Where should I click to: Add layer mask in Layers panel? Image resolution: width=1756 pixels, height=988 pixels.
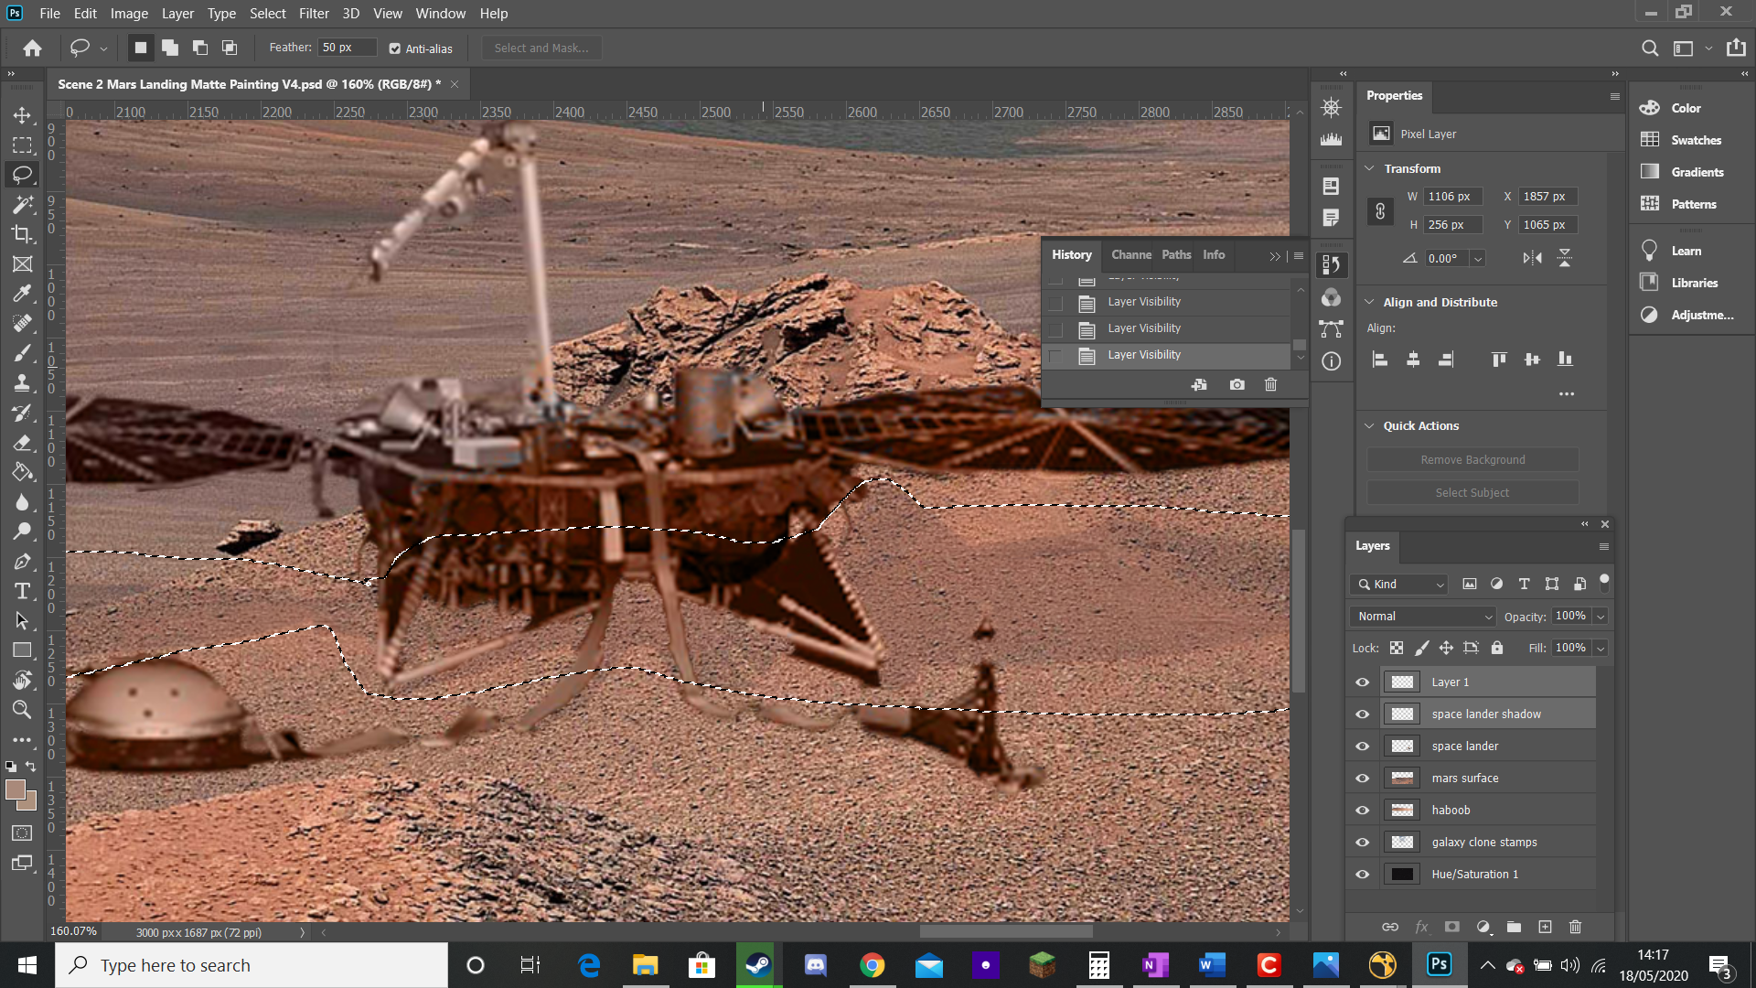click(x=1451, y=927)
